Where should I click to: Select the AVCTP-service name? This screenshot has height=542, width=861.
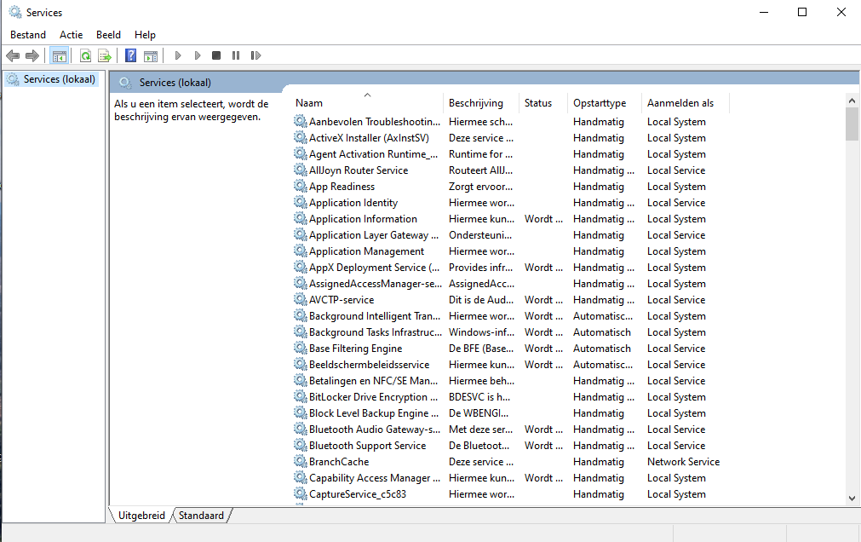click(342, 300)
